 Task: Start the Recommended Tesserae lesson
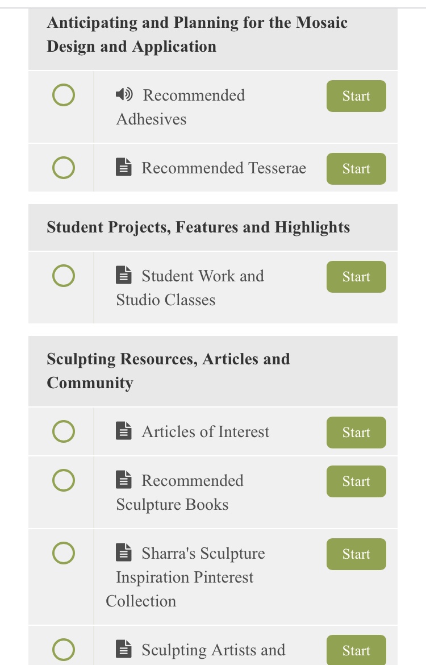point(356,169)
